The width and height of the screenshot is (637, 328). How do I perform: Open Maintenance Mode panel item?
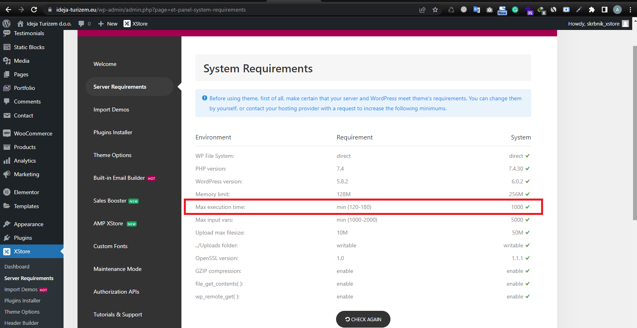coord(117,269)
